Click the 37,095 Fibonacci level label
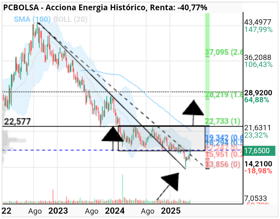280x219 pixels. 224,52
